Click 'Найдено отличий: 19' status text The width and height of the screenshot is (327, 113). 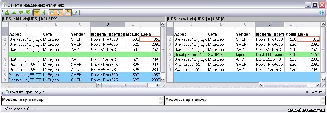pyautogui.click(x=20, y=109)
